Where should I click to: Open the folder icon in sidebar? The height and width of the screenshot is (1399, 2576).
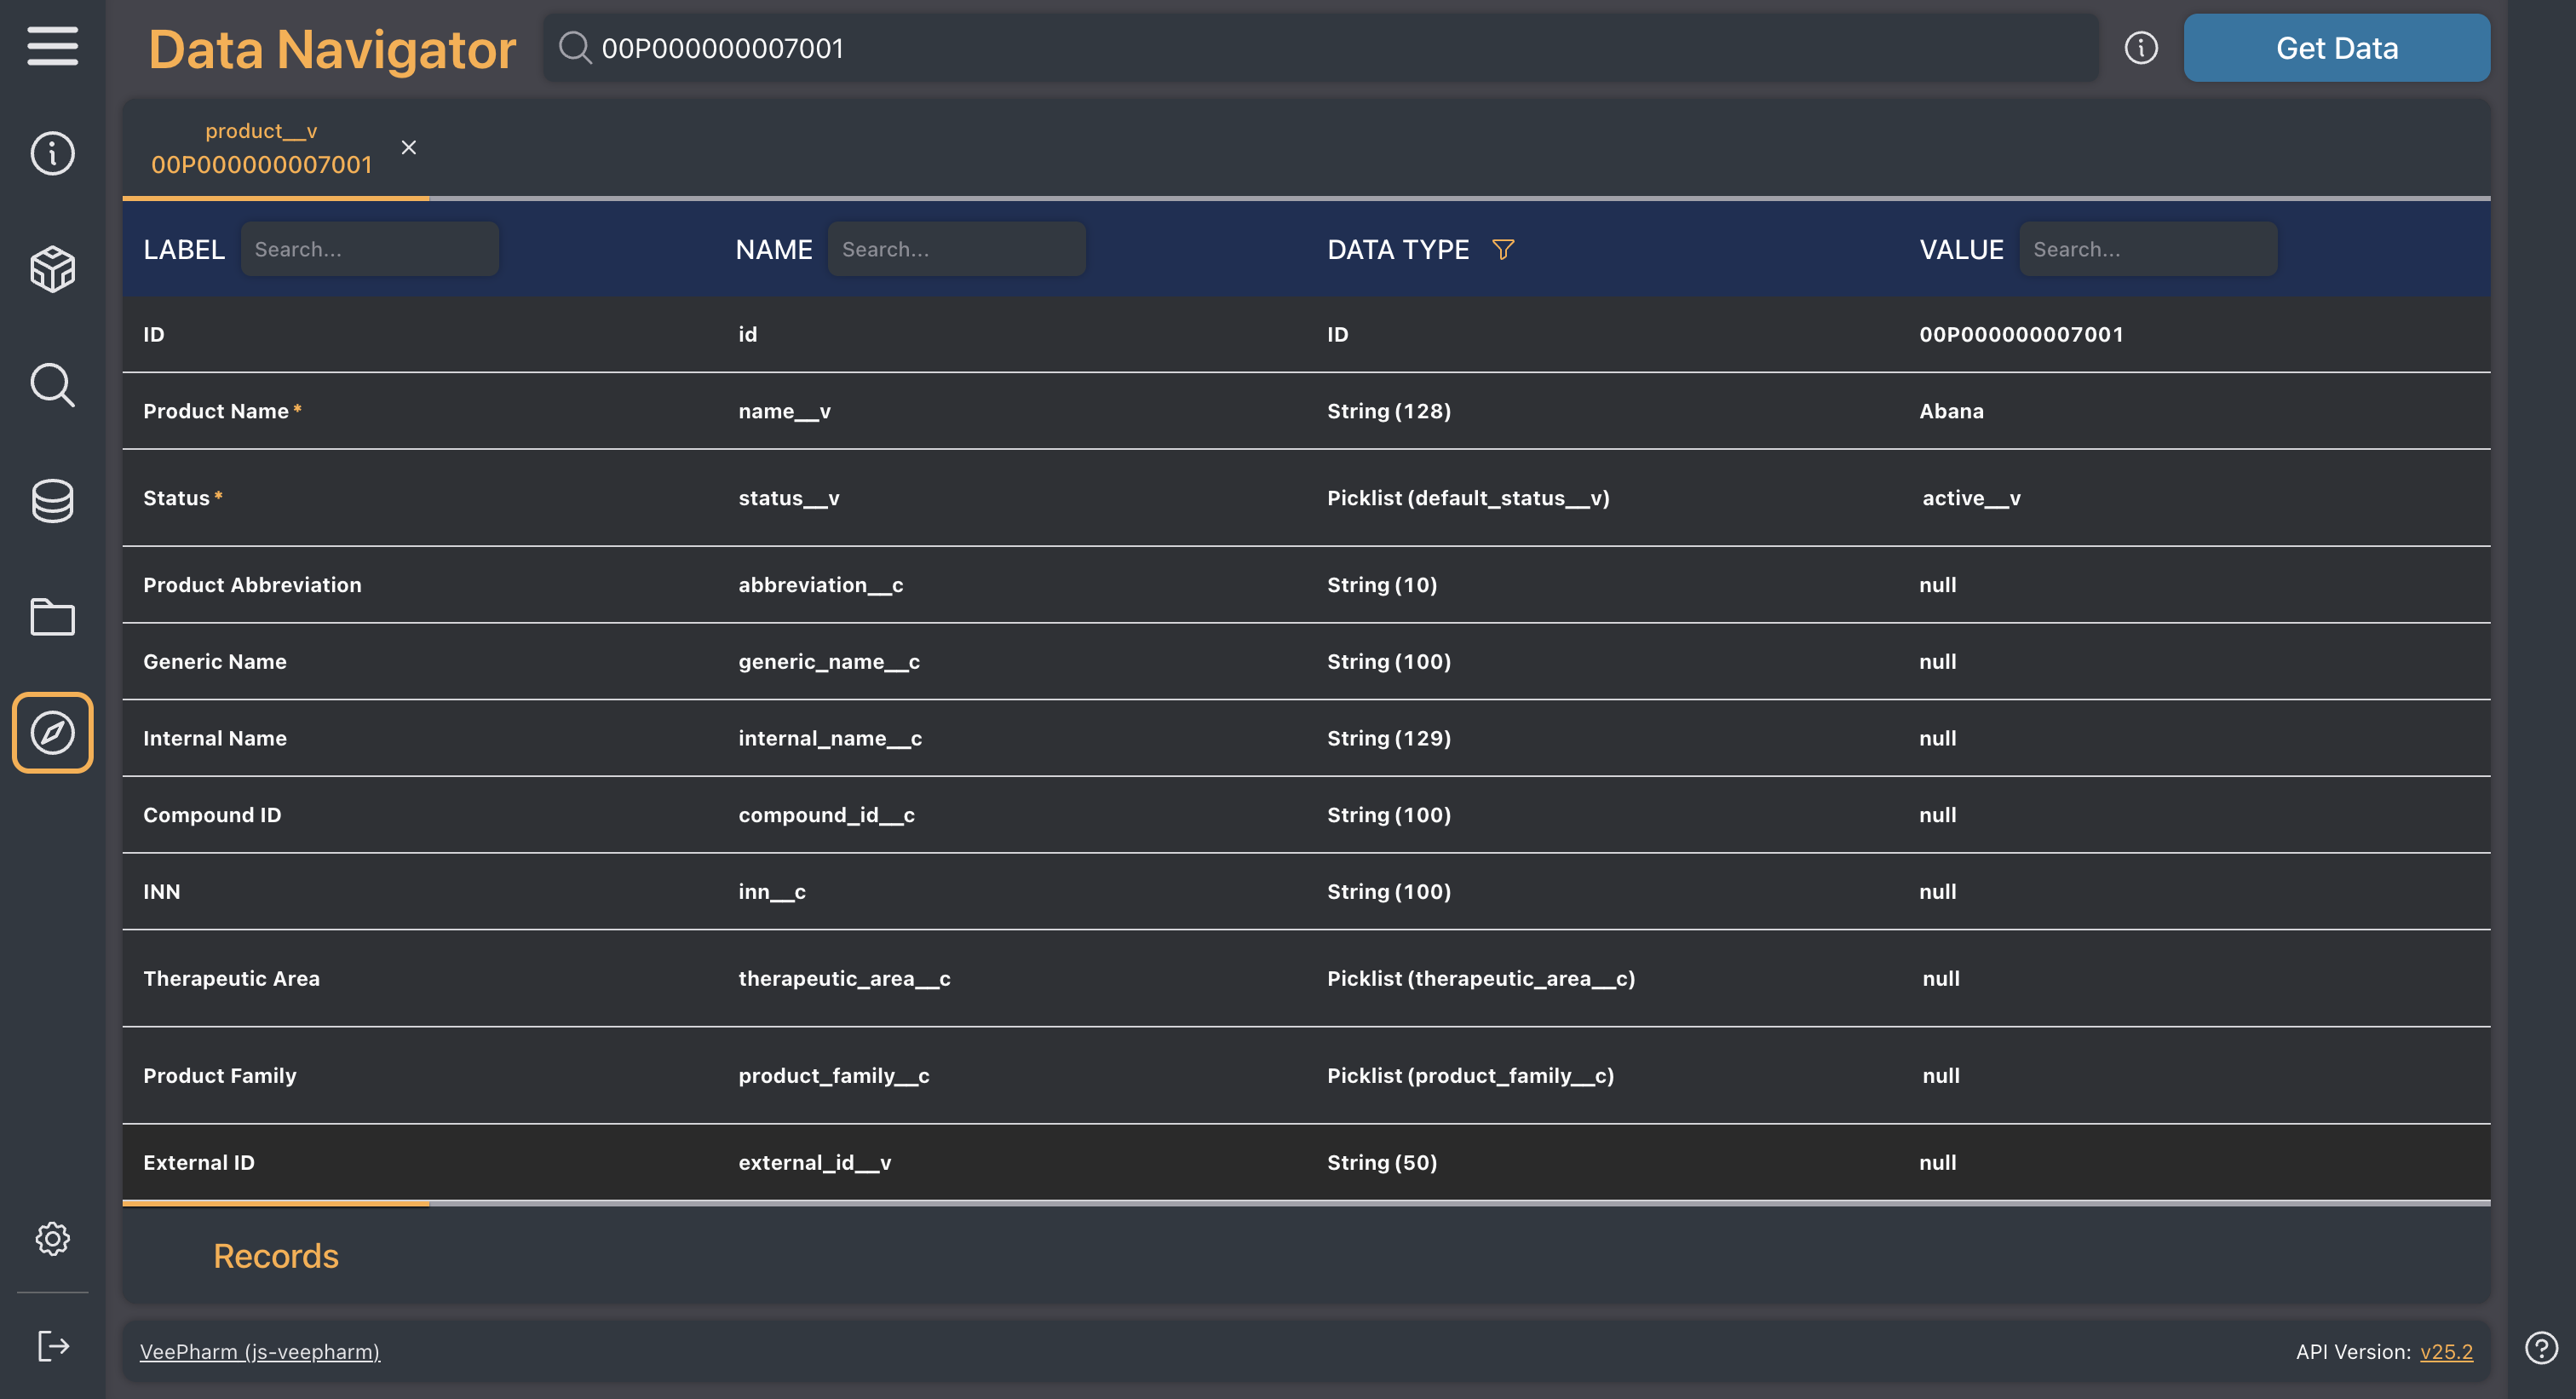(x=52, y=617)
